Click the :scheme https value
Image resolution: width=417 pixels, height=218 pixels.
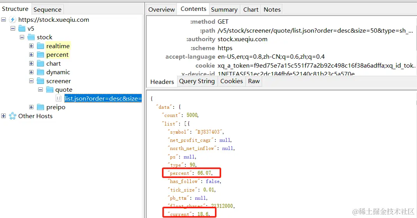pyautogui.click(x=225, y=48)
